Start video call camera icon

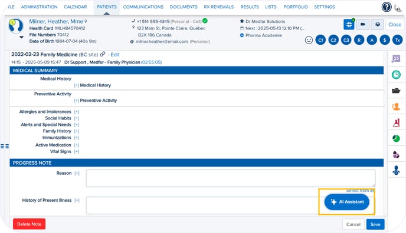[363, 25]
